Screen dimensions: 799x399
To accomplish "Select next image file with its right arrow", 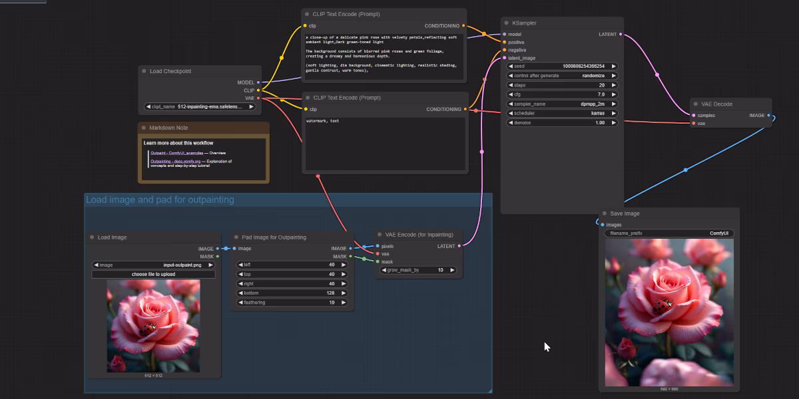I will (x=211, y=265).
